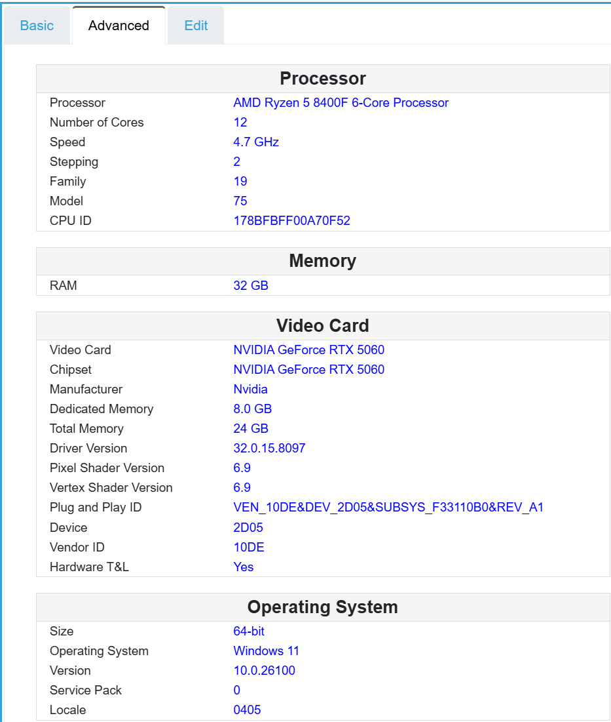Viewport: 611px width, 722px height.
Task: Switch to the Basic tab
Action: [37, 25]
